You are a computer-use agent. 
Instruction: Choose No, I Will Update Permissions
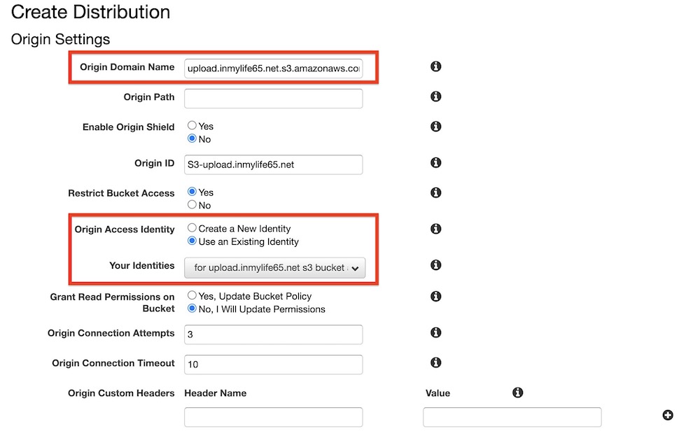coord(192,309)
